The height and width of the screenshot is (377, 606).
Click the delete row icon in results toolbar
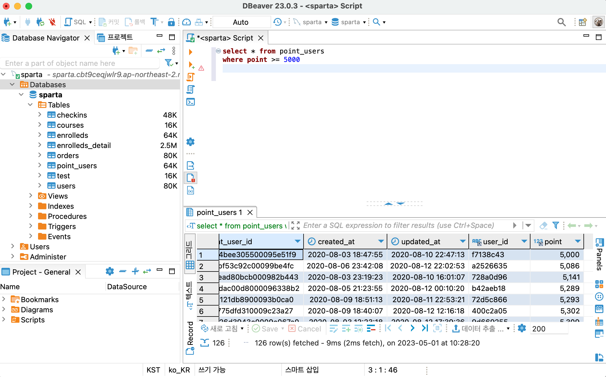[x=371, y=328]
